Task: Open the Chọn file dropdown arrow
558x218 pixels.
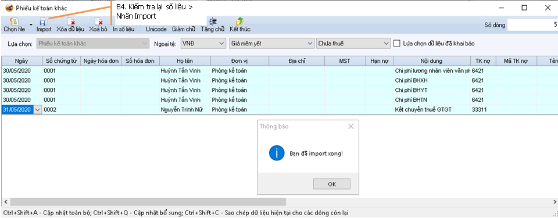Action: [x=31, y=25]
